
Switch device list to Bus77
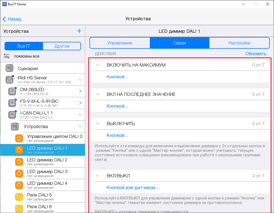[x=24, y=46]
